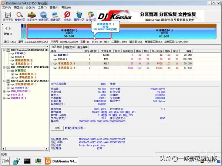Click the 48.9GB free space value
Image resolution: width=222 pixels, height=166 pixels.
point(161,92)
